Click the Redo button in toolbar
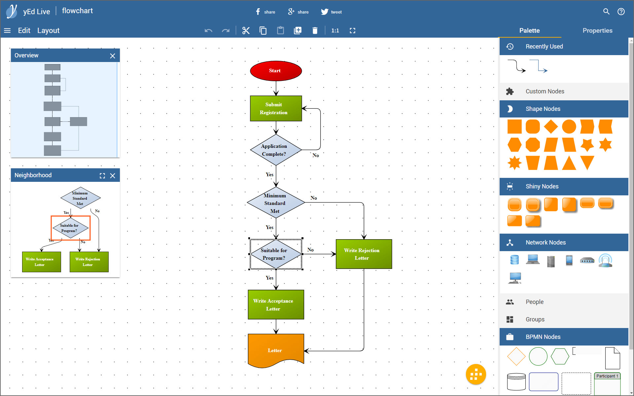The width and height of the screenshot is (634, 396). (x=226, y=31)
